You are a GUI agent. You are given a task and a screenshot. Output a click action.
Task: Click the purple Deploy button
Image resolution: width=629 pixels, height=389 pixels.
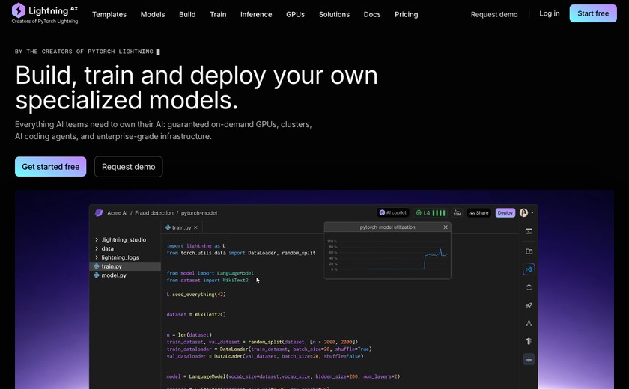click(x=505, y=212)
